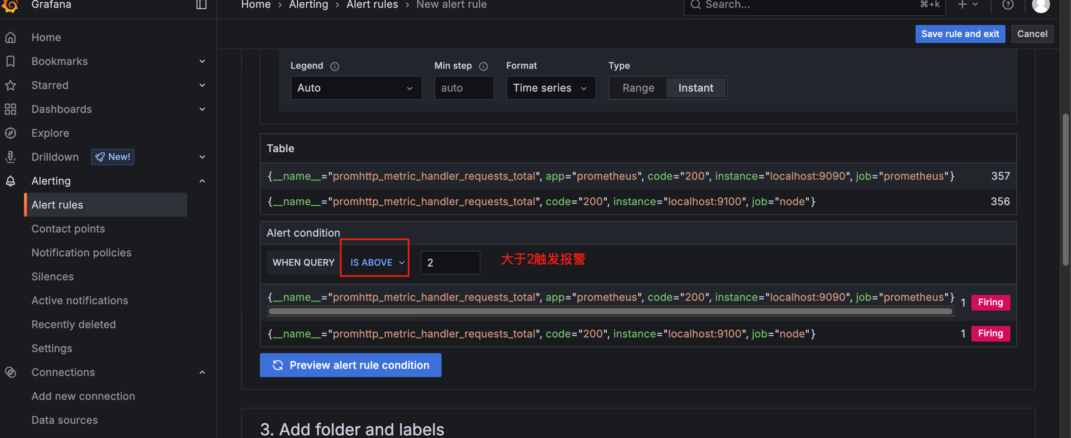1071x438 pixels.
Task: Open Contact points in sidebar
Action: click(68, 229)
